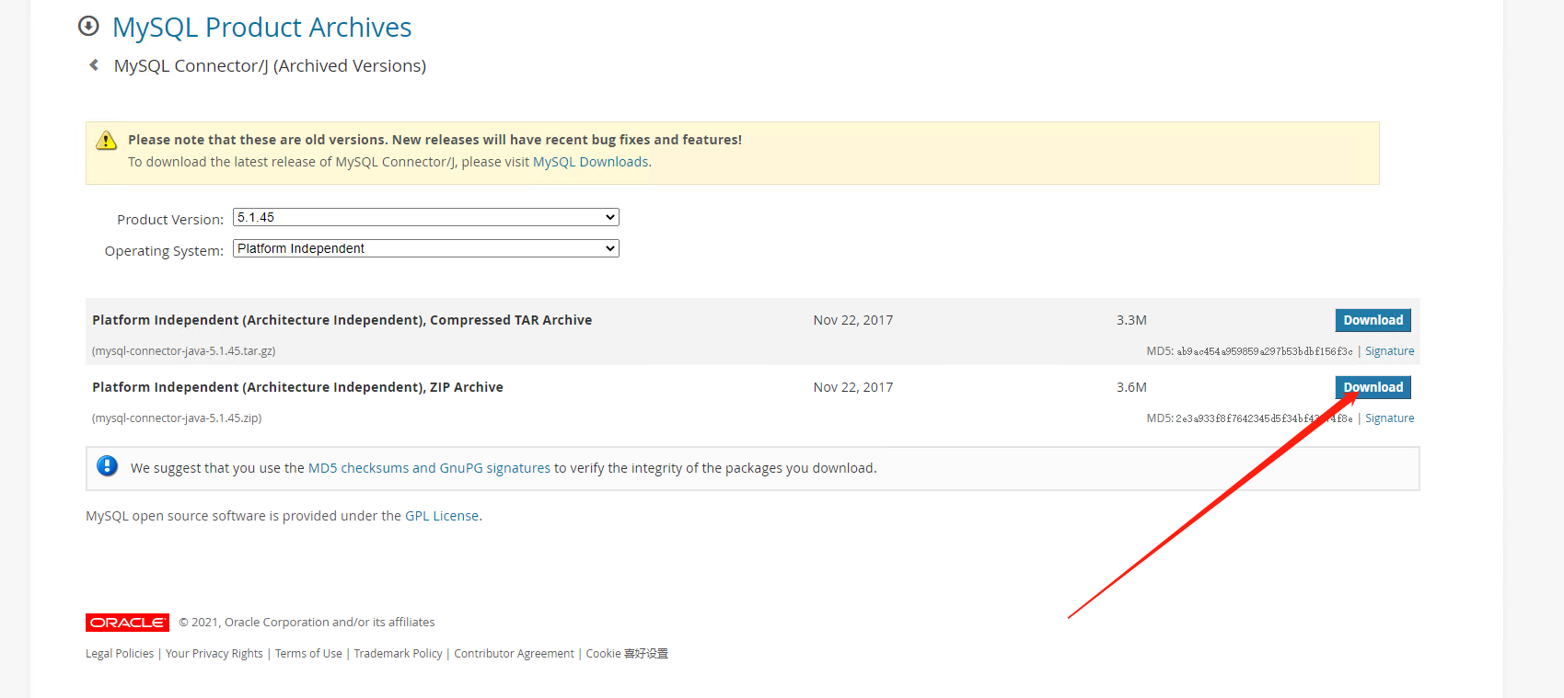The image size is (1564, 698).
Task: Select the Compressed TAR Archive title text
Action: (342, 320)
